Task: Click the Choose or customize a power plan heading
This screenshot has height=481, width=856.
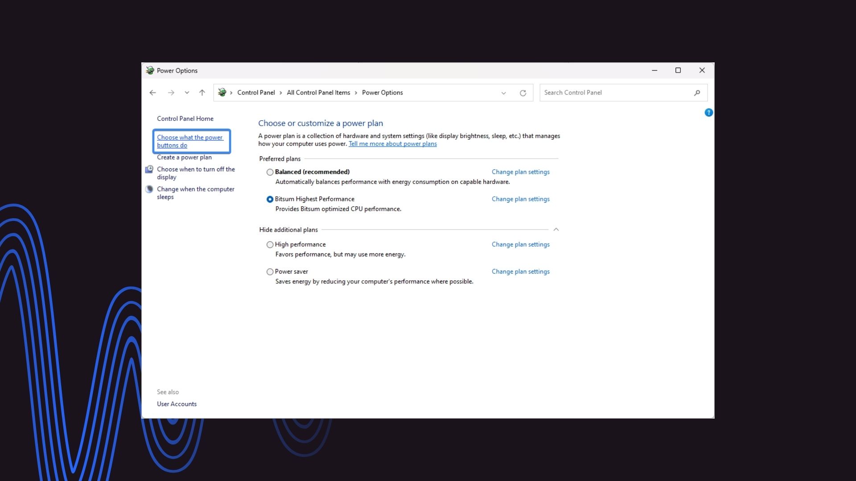Action: [x=321, y=123]
